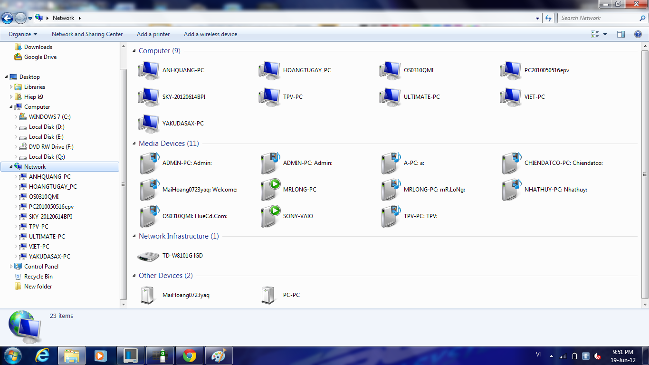The height and width of the screenshot is (365, 649).
Task: Click Add a printer
Action: pyautogui.click(x=153, y=34)
